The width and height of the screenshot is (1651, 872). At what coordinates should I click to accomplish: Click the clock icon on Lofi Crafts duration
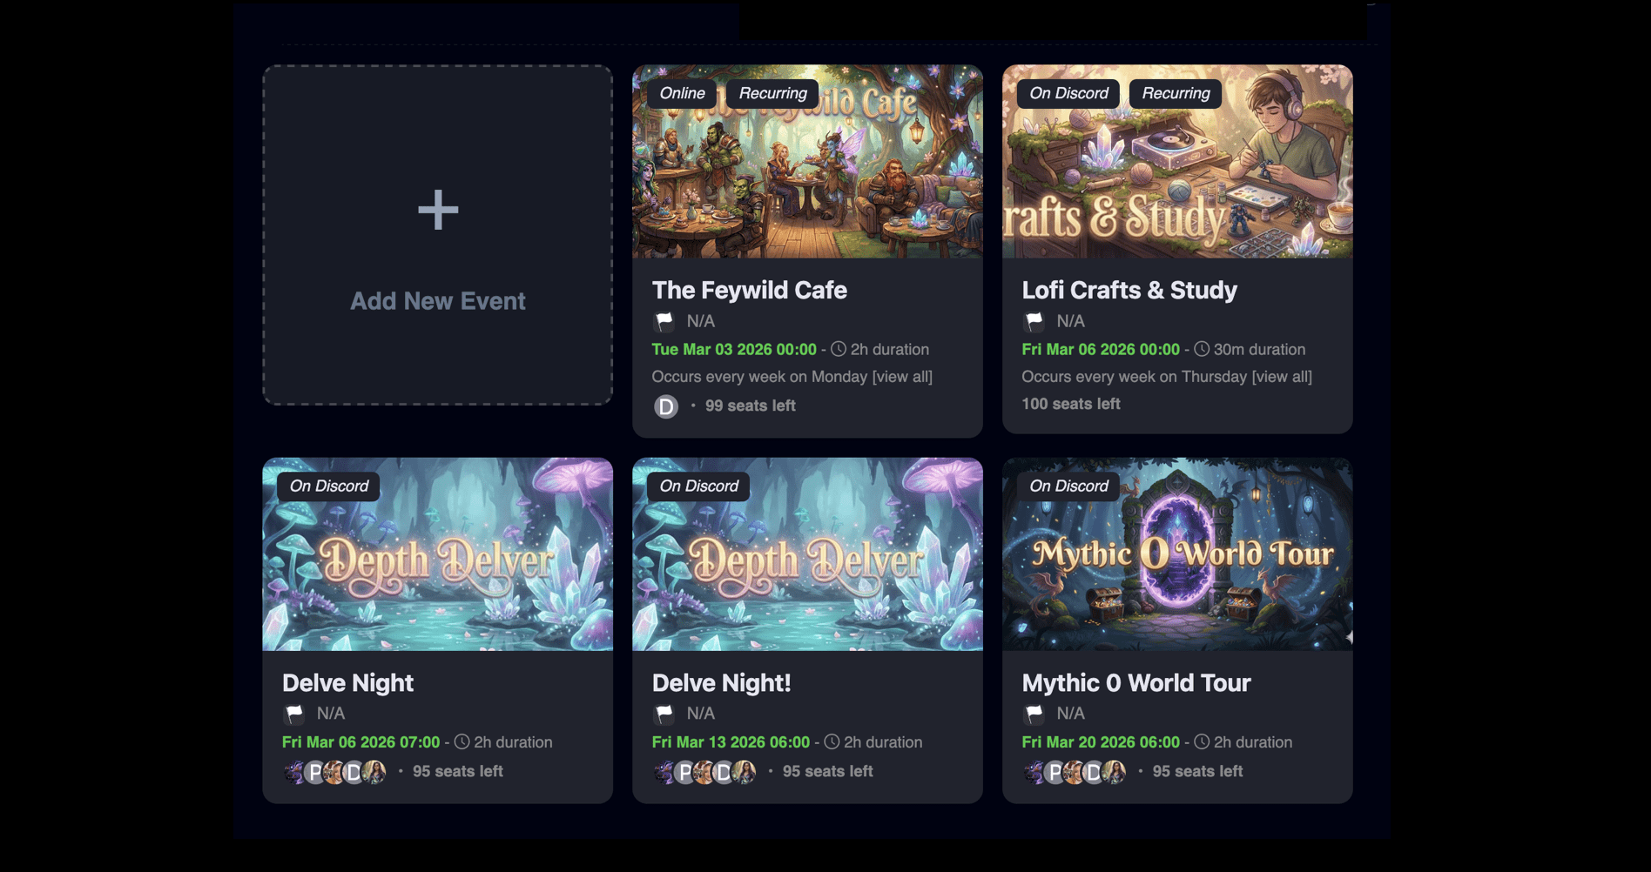click(x=1202, y=349)
